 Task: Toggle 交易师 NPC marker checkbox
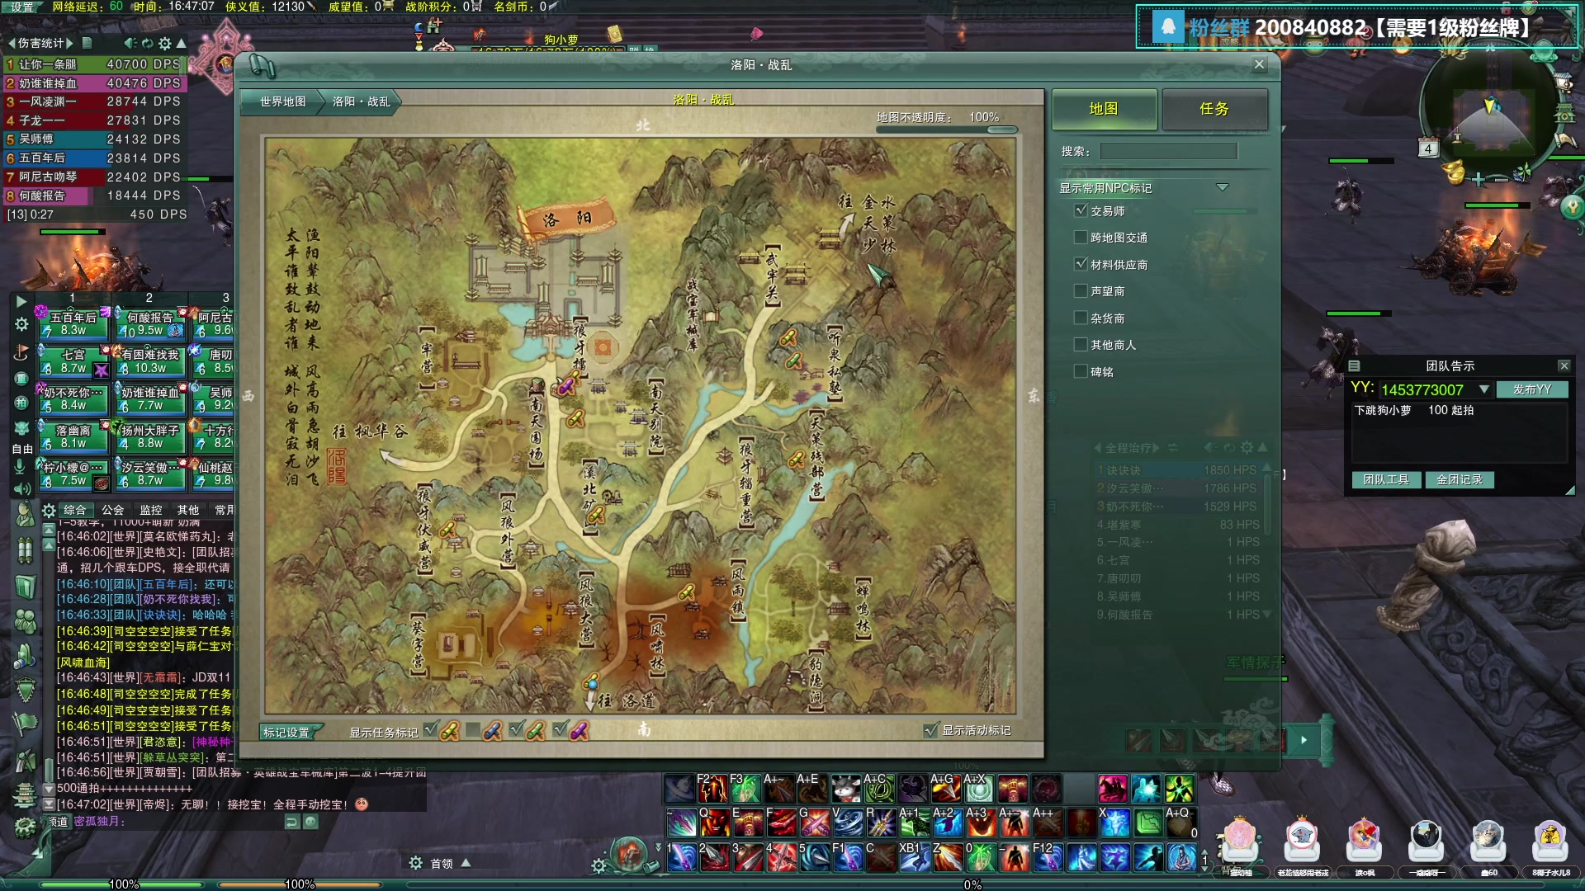coord(1081,210)
